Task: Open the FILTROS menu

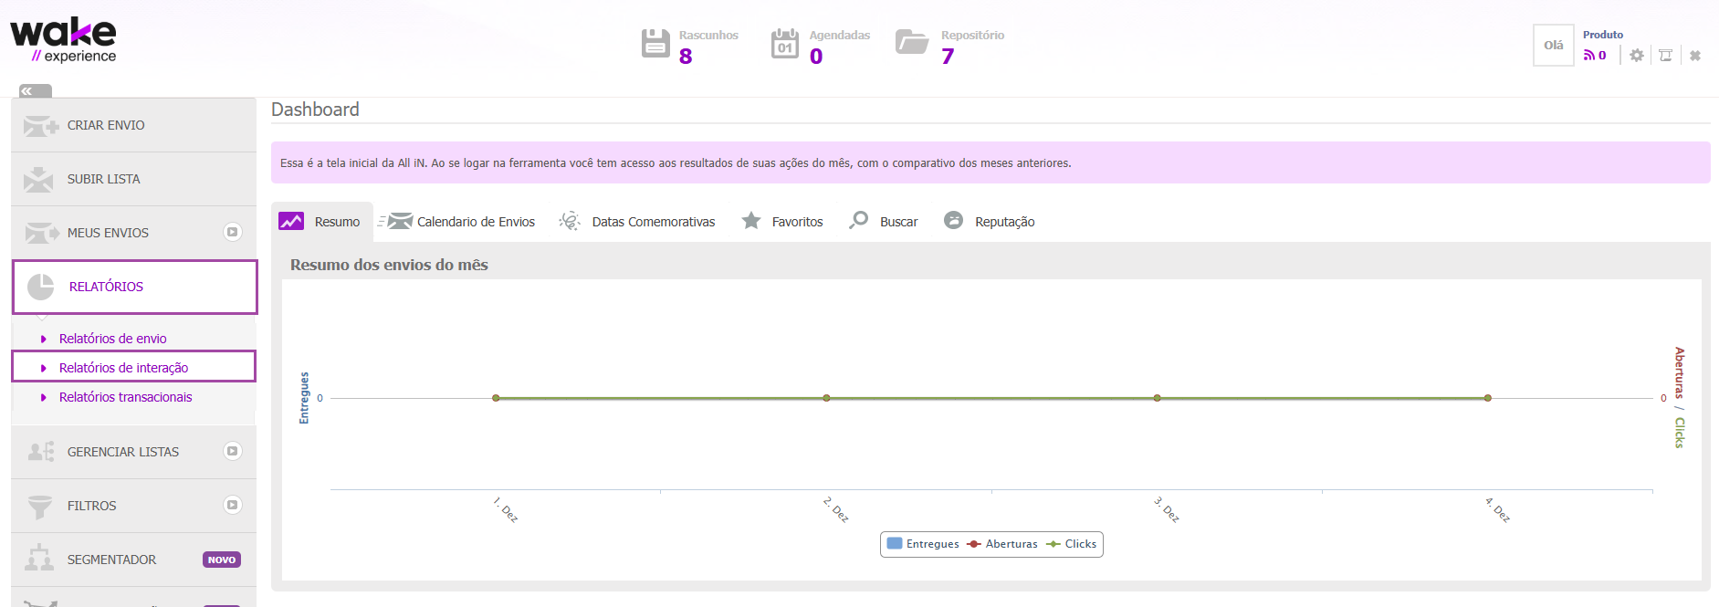Action: 133,506
